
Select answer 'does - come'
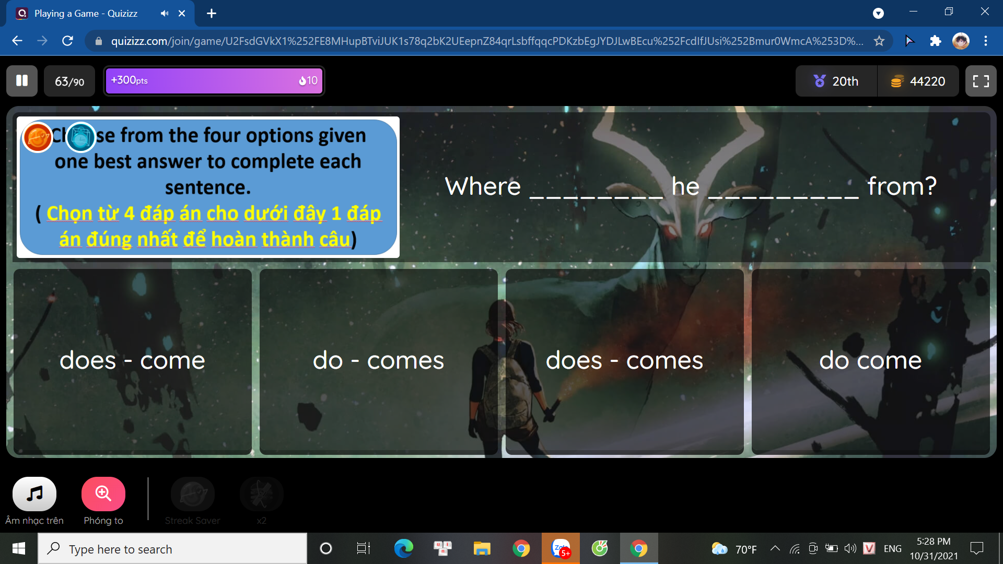pyautogui.click(x=133, y=361)
